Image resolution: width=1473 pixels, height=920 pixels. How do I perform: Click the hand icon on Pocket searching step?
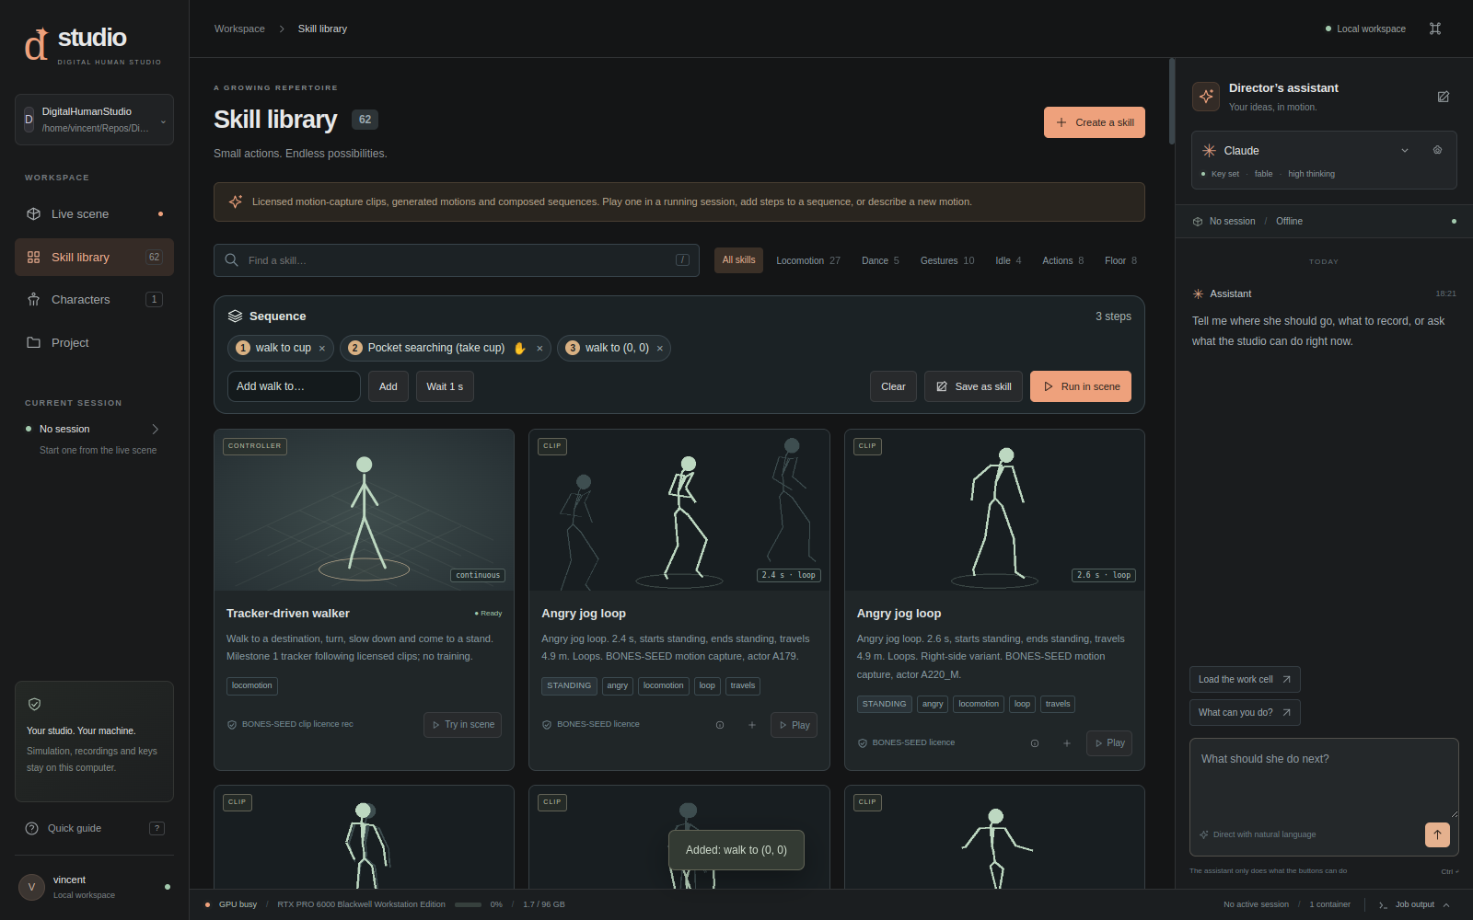click(x=519, y=349)
